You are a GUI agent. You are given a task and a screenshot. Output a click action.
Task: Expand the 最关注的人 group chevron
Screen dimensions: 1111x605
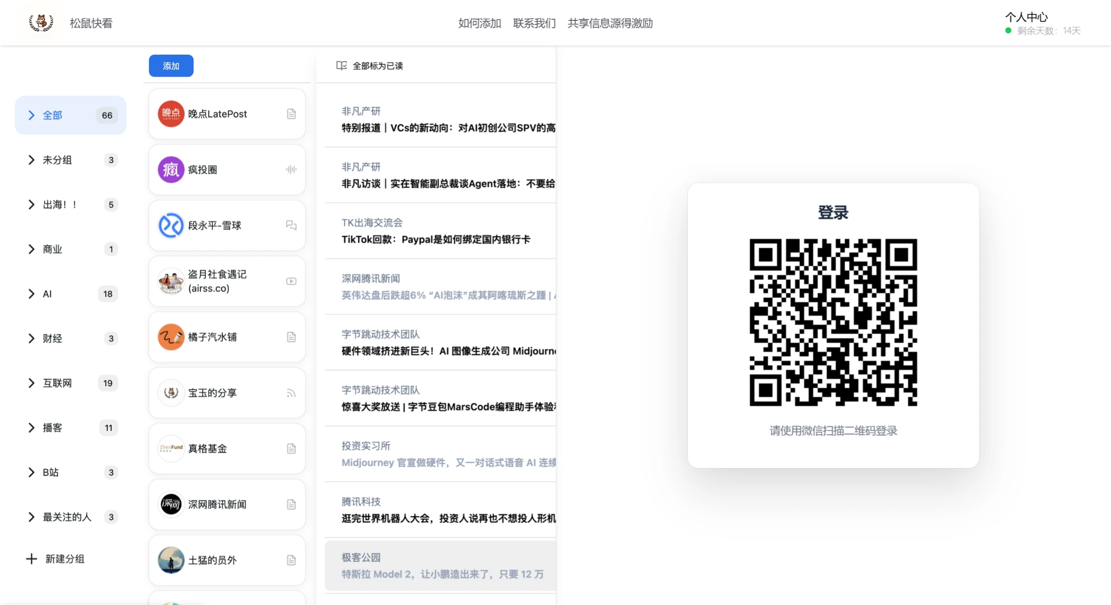click(31, 517)
